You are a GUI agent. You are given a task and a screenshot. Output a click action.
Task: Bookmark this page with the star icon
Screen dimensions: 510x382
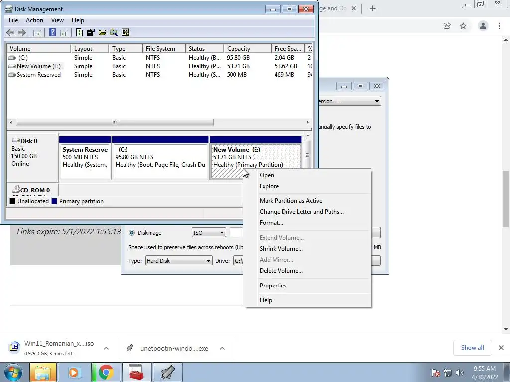pyautogui.click(x=463, y=26)
